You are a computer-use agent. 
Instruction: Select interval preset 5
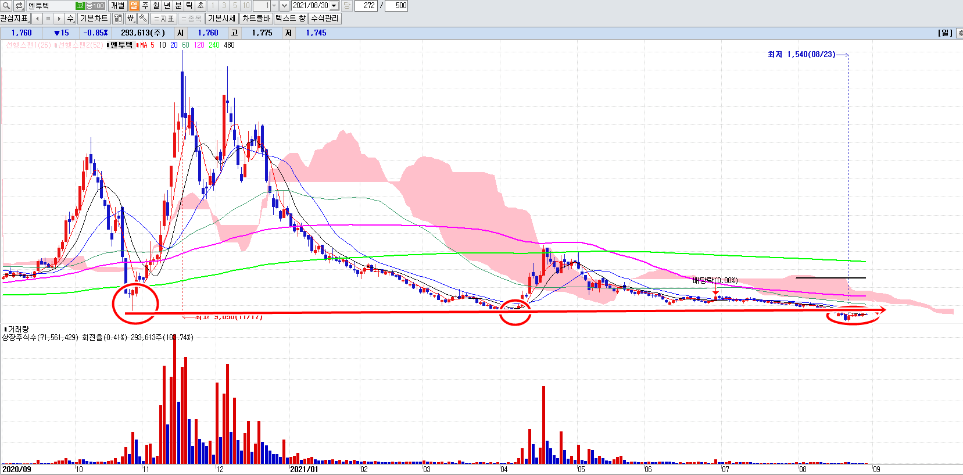point(235,6)
